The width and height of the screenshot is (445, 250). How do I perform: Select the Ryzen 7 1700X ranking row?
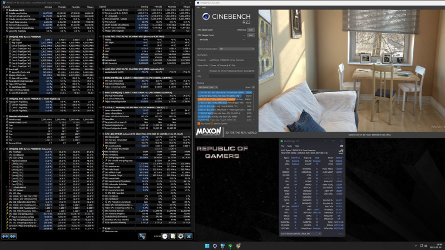225,109
